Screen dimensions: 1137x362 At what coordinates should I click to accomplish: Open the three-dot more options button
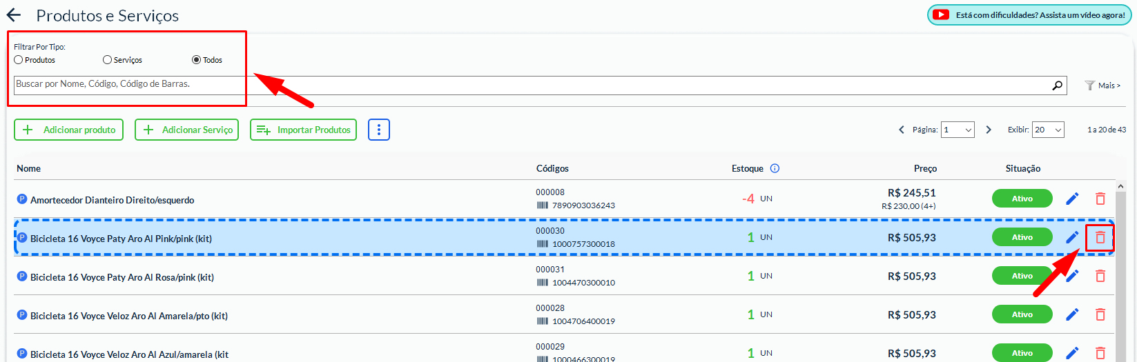point(379,130)
